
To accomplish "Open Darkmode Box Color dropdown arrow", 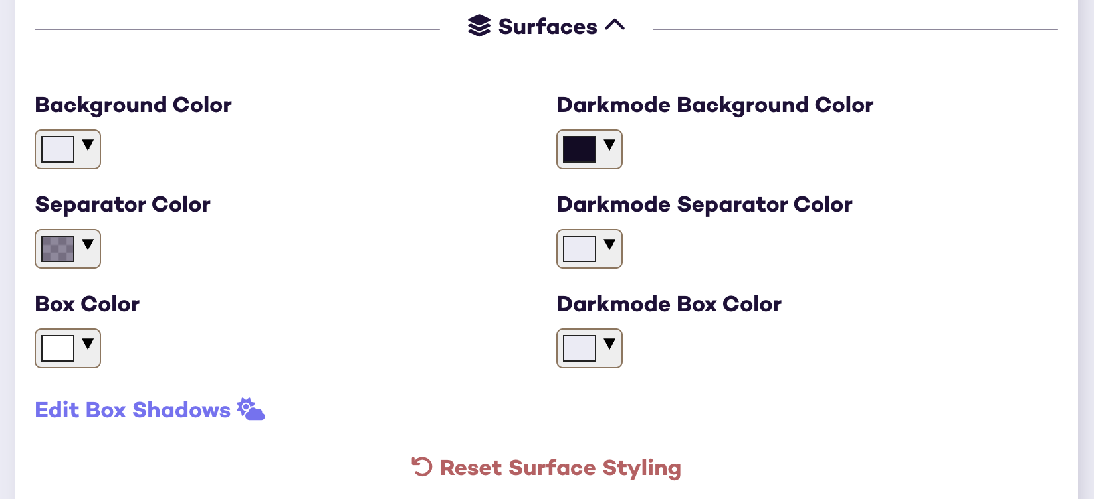I will 609,344.
